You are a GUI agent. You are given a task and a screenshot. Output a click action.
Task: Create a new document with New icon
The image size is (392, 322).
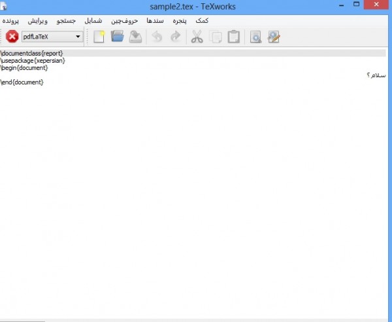99,37
